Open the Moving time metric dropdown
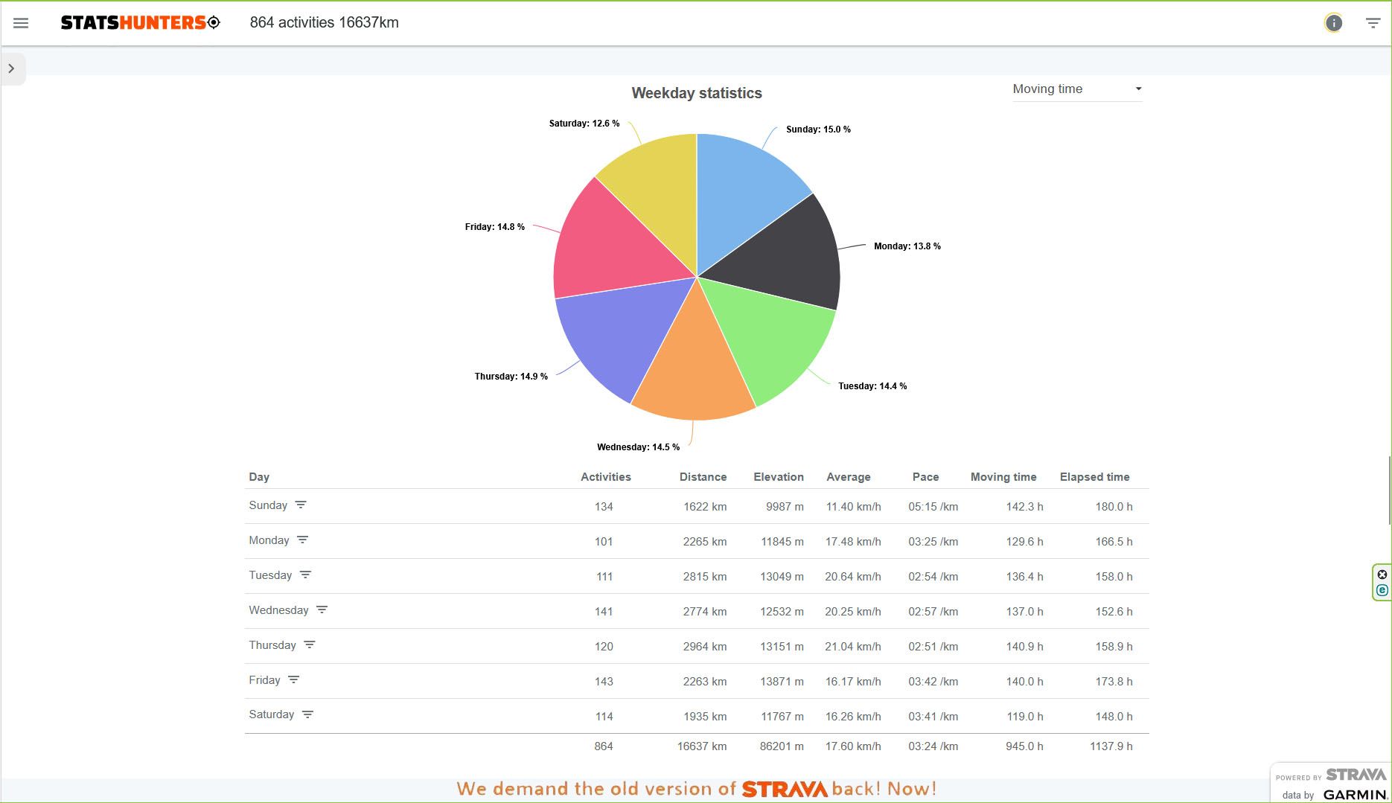This screenshot has width=1392, height=803. [1076, 89]
